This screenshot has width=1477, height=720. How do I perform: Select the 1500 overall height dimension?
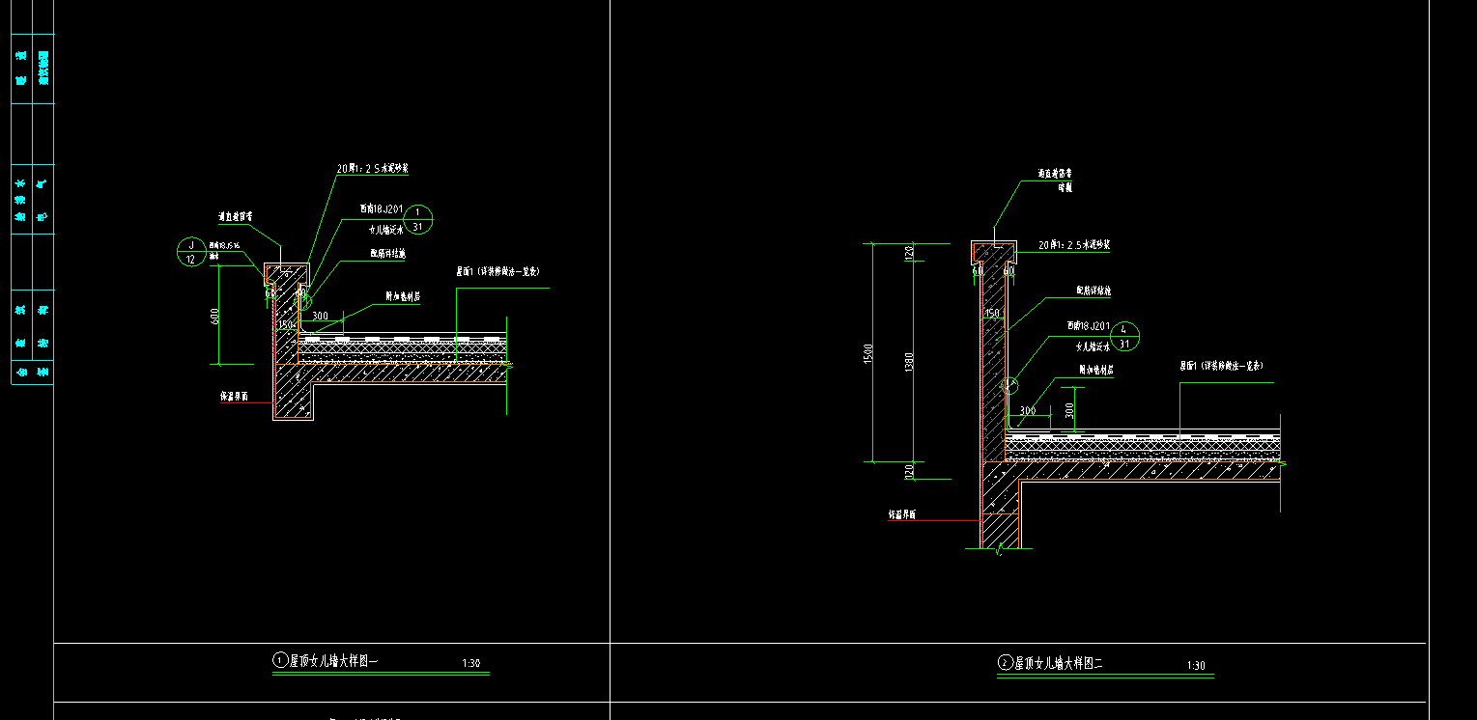(869, 354)
